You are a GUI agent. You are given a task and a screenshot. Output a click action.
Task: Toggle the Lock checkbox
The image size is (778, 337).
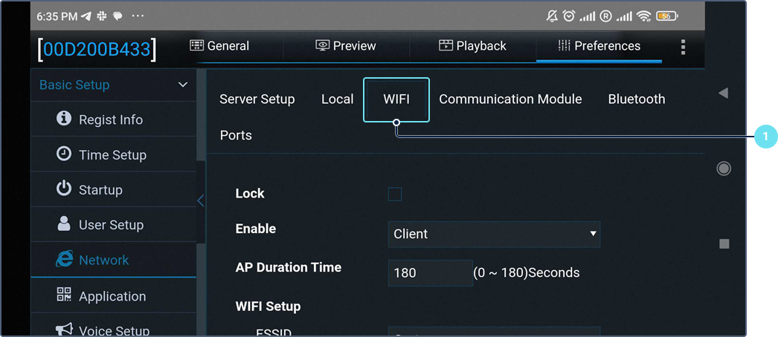(395, 194)
